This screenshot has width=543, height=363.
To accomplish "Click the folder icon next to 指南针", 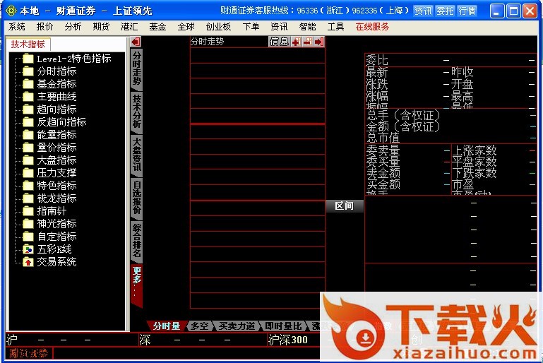I will [28, 211].
